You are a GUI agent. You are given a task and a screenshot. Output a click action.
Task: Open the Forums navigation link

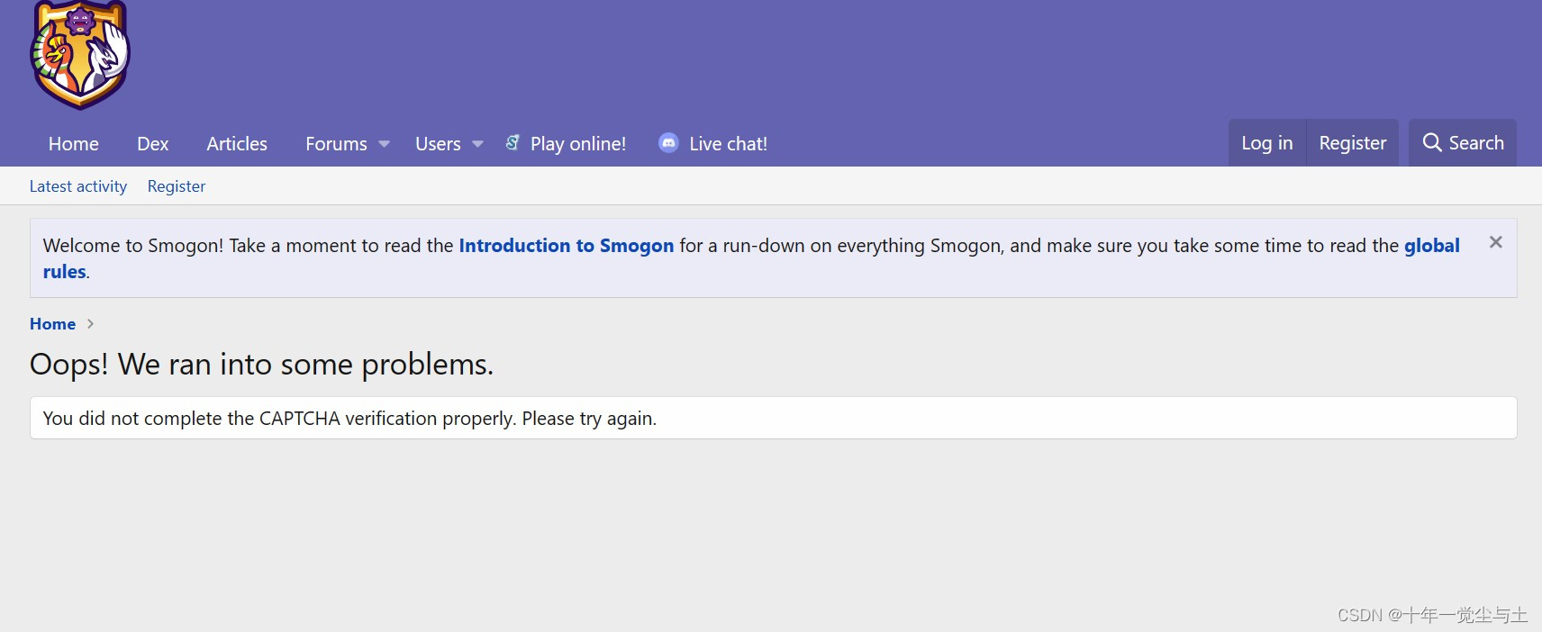pos(336,144)
